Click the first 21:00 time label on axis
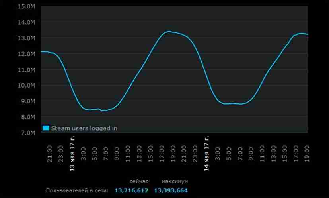This screenshot has width=329, height=198. (50, 152)
